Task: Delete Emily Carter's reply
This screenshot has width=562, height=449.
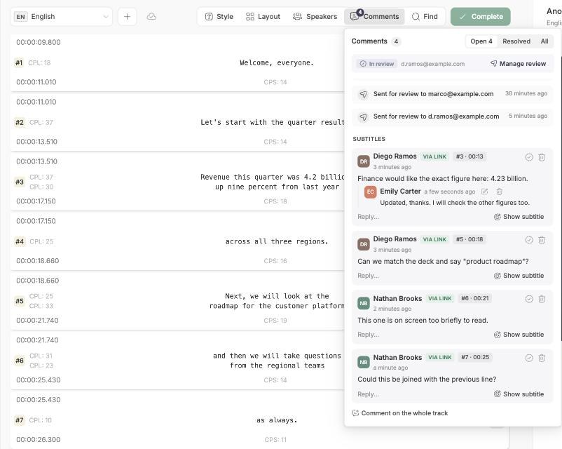Action: [x=499, y=192]
